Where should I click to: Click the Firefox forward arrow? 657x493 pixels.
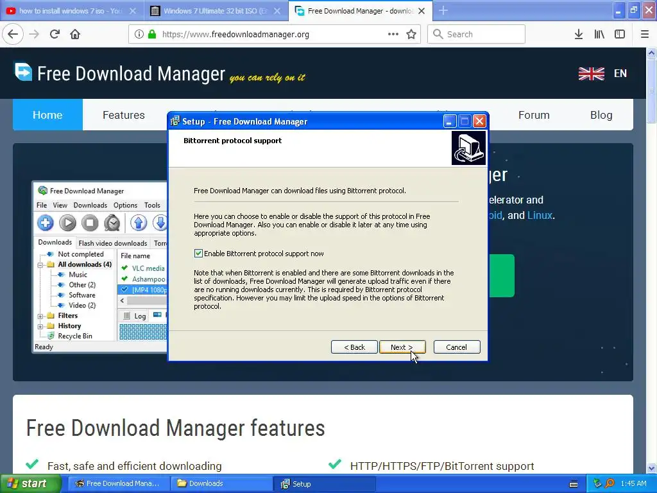tap(34, 34)
